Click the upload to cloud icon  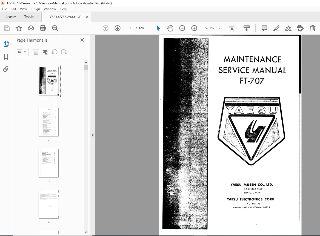(x=31, y=28)
